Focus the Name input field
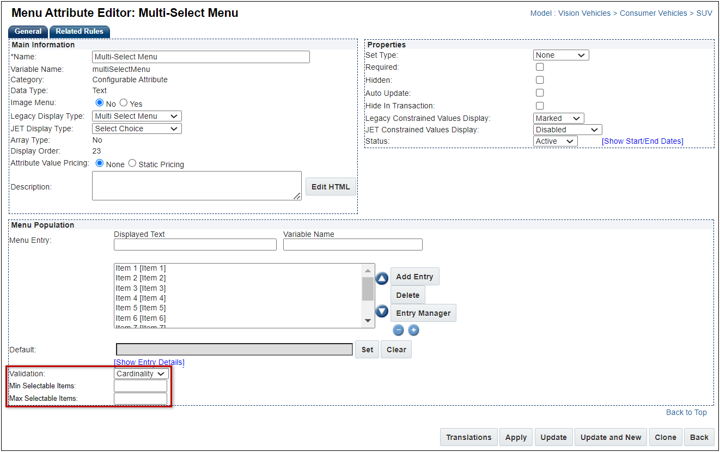 (201, 57)
